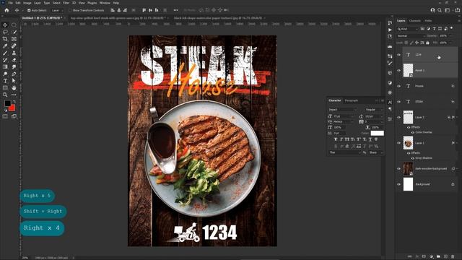This screenshot has width=462, height=260.
Task: Select the Hand tool
Action: click(14, 88)
